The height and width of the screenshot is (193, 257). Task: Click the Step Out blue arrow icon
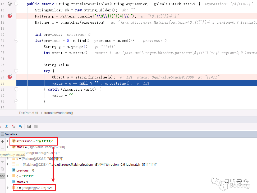[7, 126]
